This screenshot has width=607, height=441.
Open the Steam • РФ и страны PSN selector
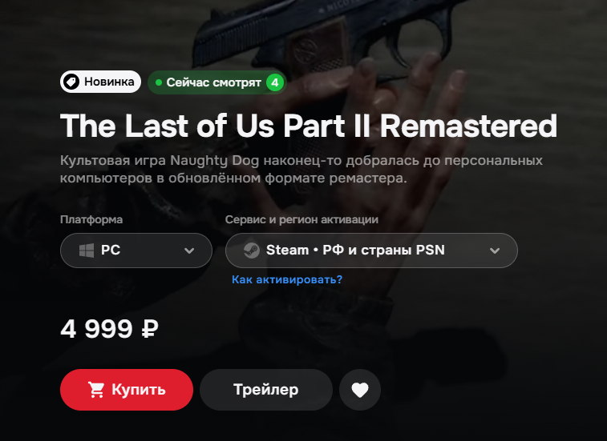371,251
